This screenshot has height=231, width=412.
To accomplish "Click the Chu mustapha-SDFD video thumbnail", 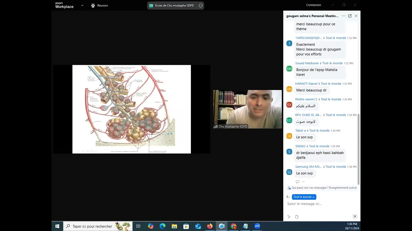I will [x=247, y=109].
